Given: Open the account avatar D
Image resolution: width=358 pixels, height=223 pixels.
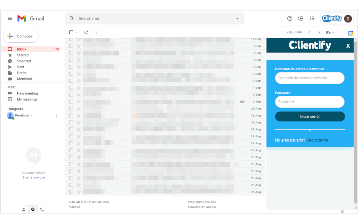Looking at the screenshot, I should pyautogui.click(x=348, y=19).
